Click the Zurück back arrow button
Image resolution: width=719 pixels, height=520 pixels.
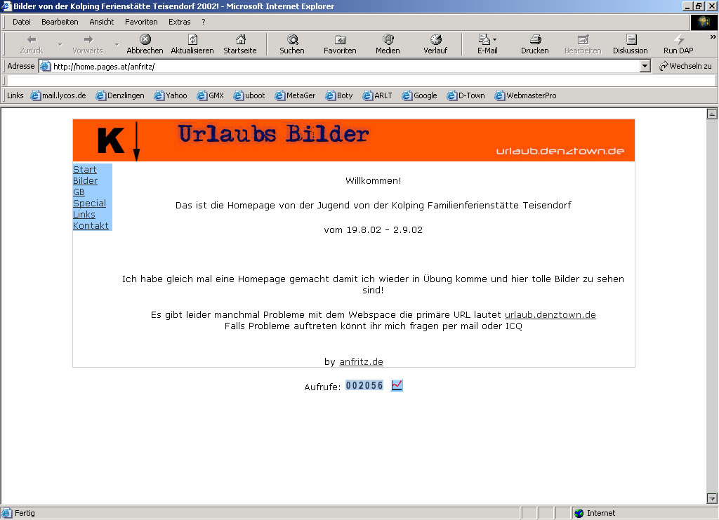[x=31, y=44]
